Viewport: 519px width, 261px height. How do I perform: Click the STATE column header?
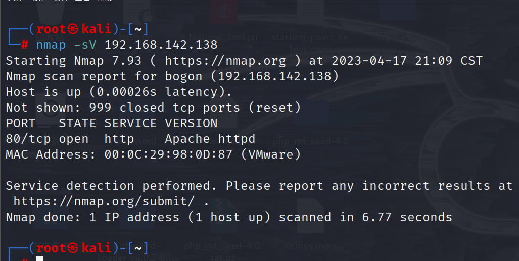point(77,123)
